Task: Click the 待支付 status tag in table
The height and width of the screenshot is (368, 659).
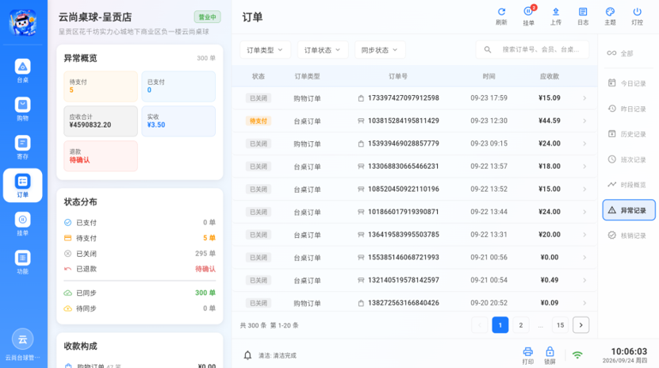Action: [x=259, y=121]
